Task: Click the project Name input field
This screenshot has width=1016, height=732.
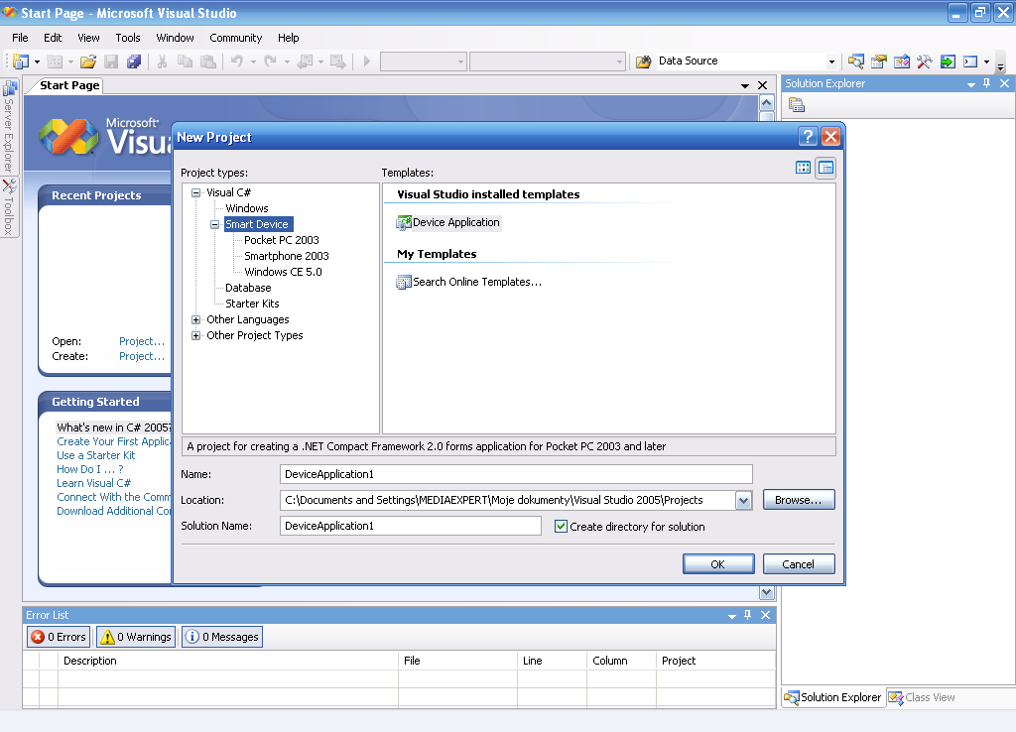Action: point(516,474)
